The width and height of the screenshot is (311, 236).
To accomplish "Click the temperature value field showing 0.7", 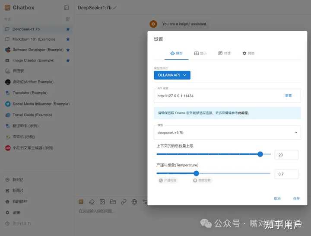I will 286,174.
